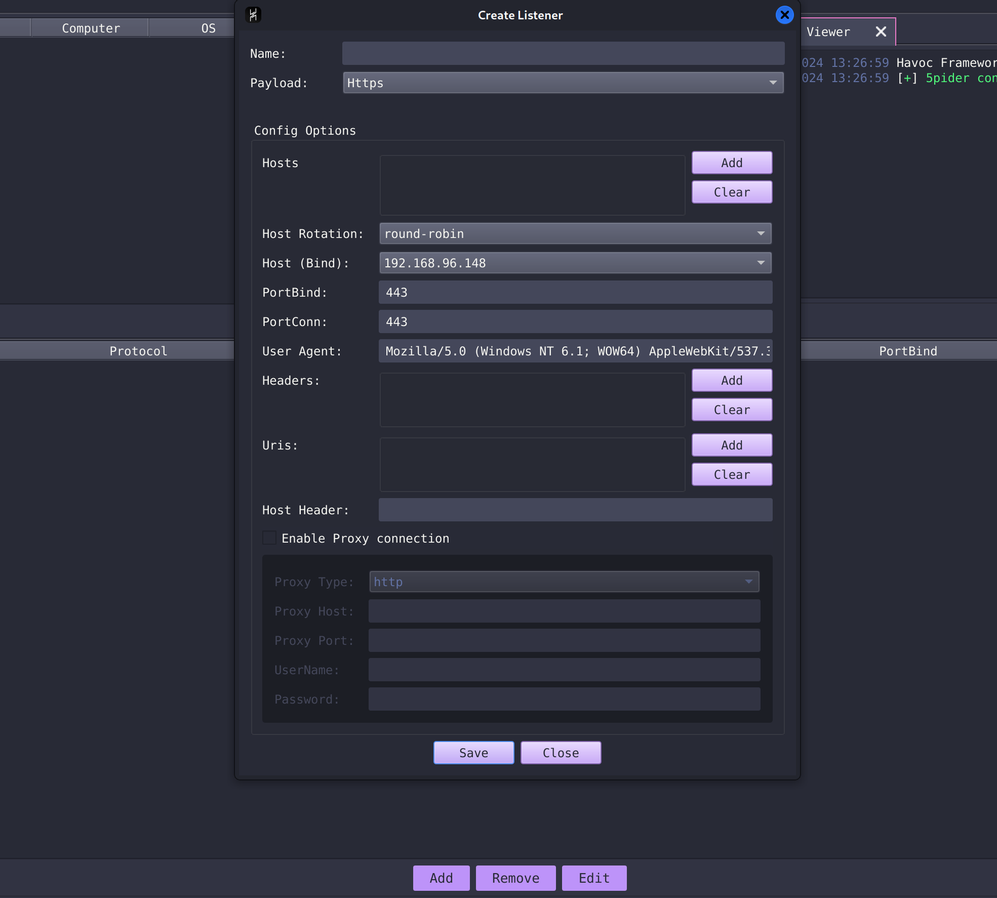Image resolution: width=997 pixels, height=898 pixels.
Task: Clear the Hosts list
Action: click(x=731, y=192)
